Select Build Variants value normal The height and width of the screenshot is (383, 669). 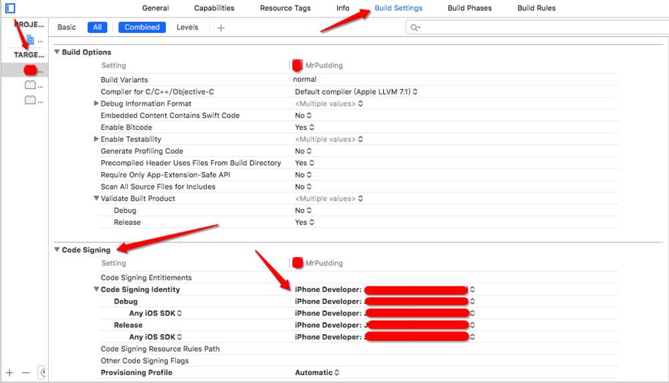pos(304,80)
